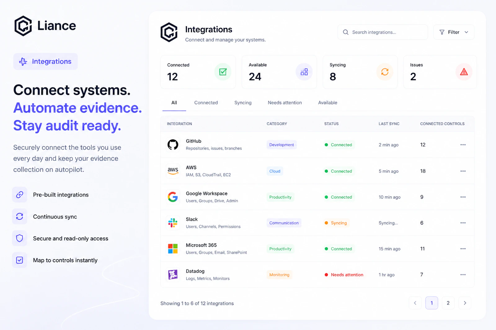Viewport: 496px width, 330px height.
Task: Click the Filter funnel icon
Action: point(442,32)
